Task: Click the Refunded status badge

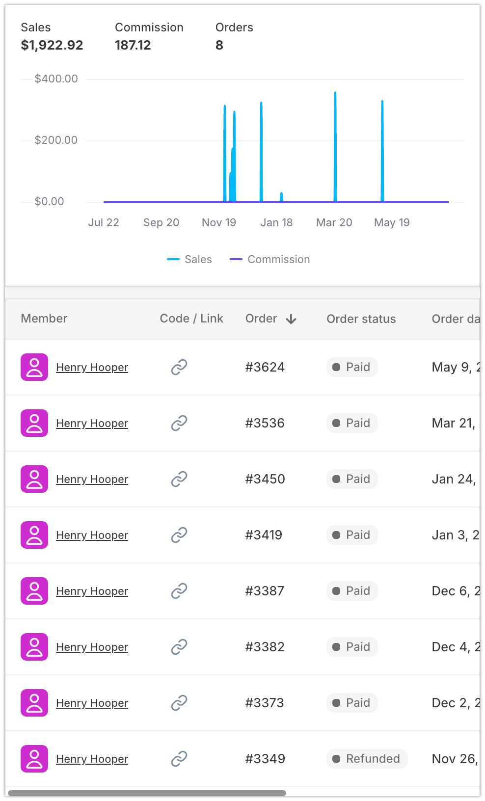Action: point(367,759)
